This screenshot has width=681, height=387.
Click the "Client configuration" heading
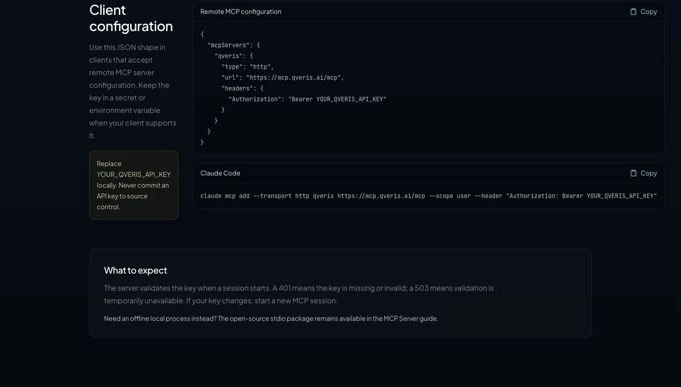tap(131, 18)
